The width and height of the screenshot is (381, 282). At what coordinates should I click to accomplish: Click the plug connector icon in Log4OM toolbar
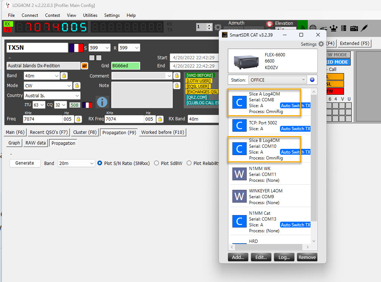coord(364,28)
